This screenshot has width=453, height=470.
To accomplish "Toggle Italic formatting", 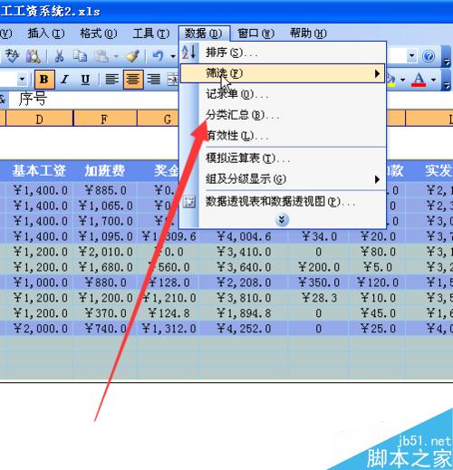I will (x=64, y=80).
